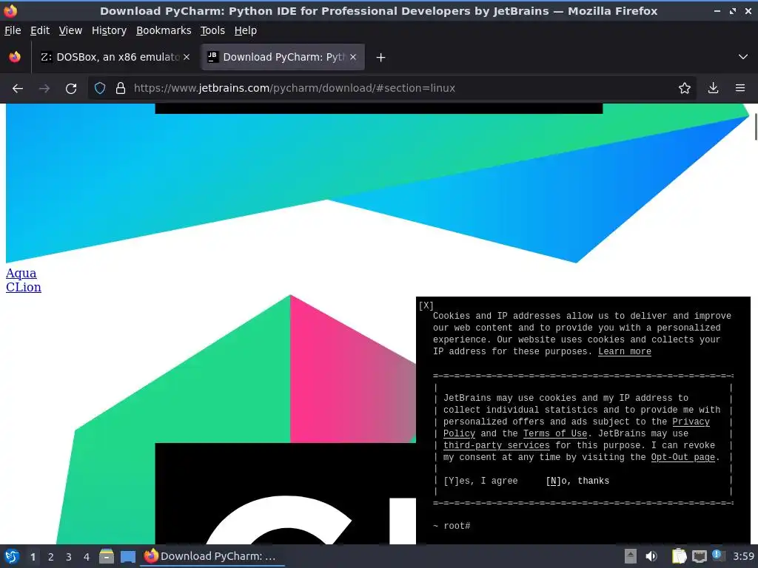
Task: Click the ~ root# prompt text
Action: [x=452, y=526]
